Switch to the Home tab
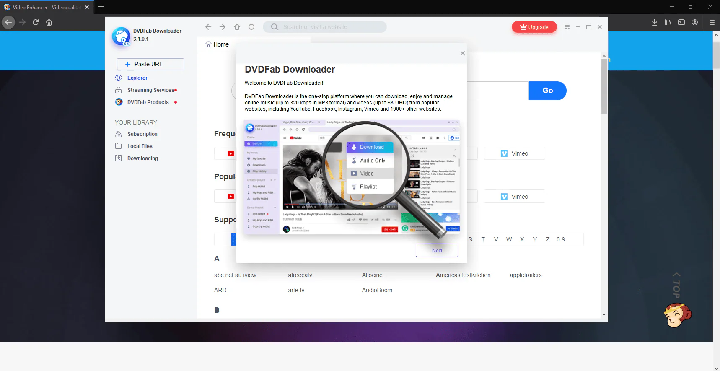 [x=217, y=44]
